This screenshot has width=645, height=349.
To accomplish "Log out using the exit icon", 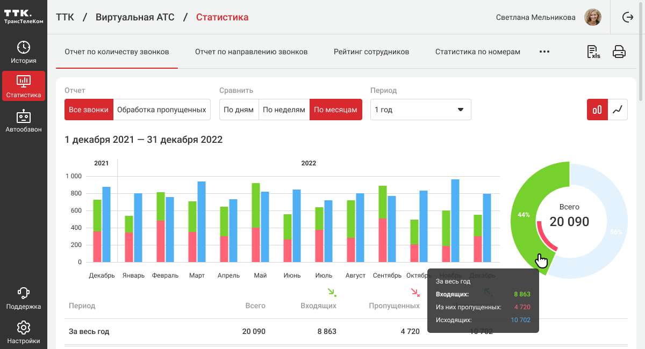I will [627, 17].
